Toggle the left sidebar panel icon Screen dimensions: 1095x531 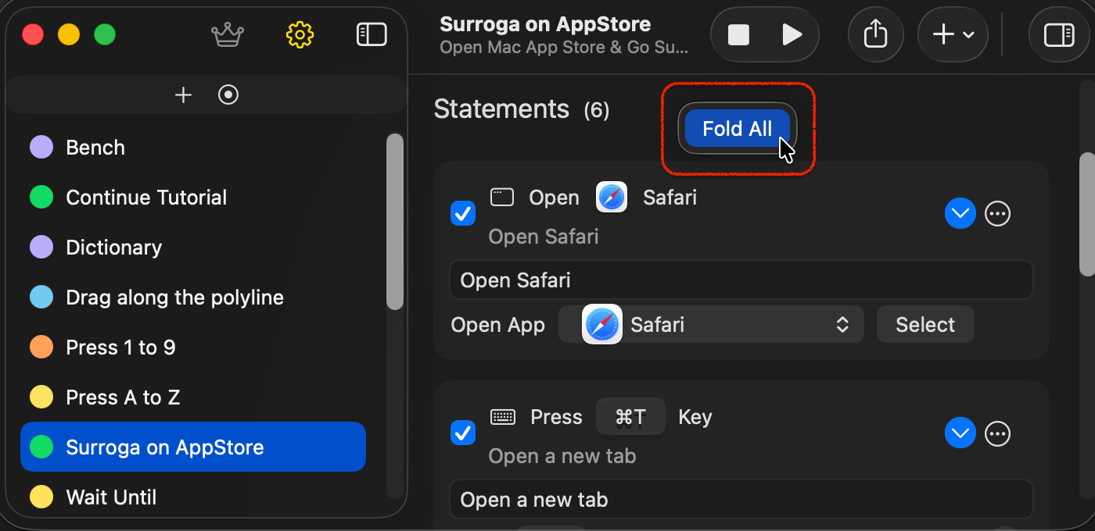[x=372, y=34]
